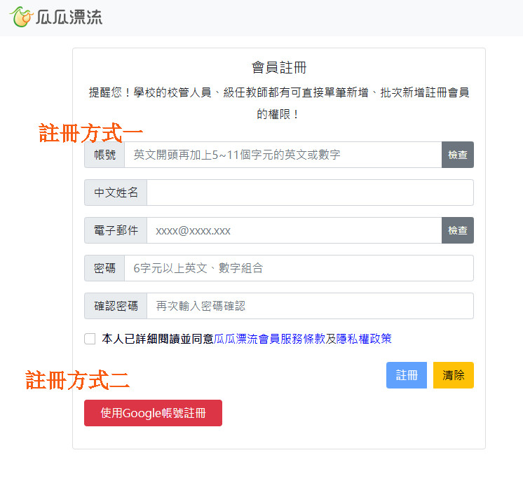
Task: Focus the 帳號 account input field
Action: pos(283,155)
